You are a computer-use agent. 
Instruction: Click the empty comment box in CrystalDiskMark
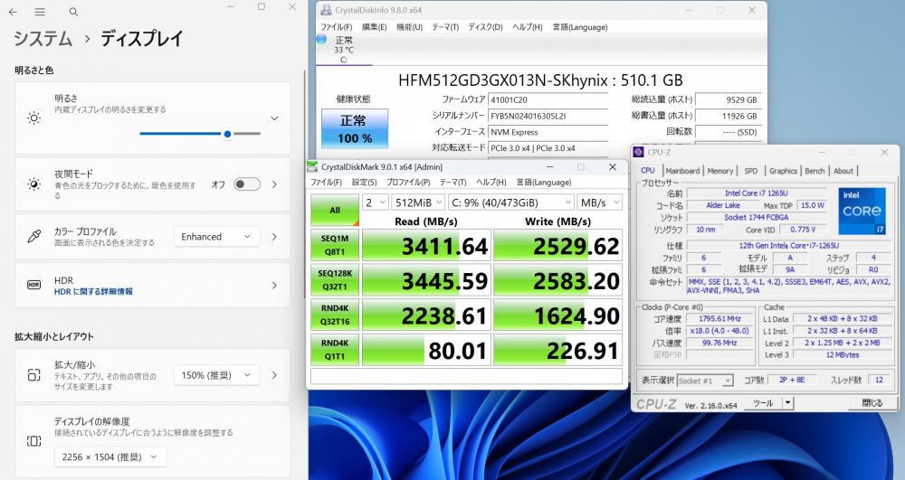466,376
